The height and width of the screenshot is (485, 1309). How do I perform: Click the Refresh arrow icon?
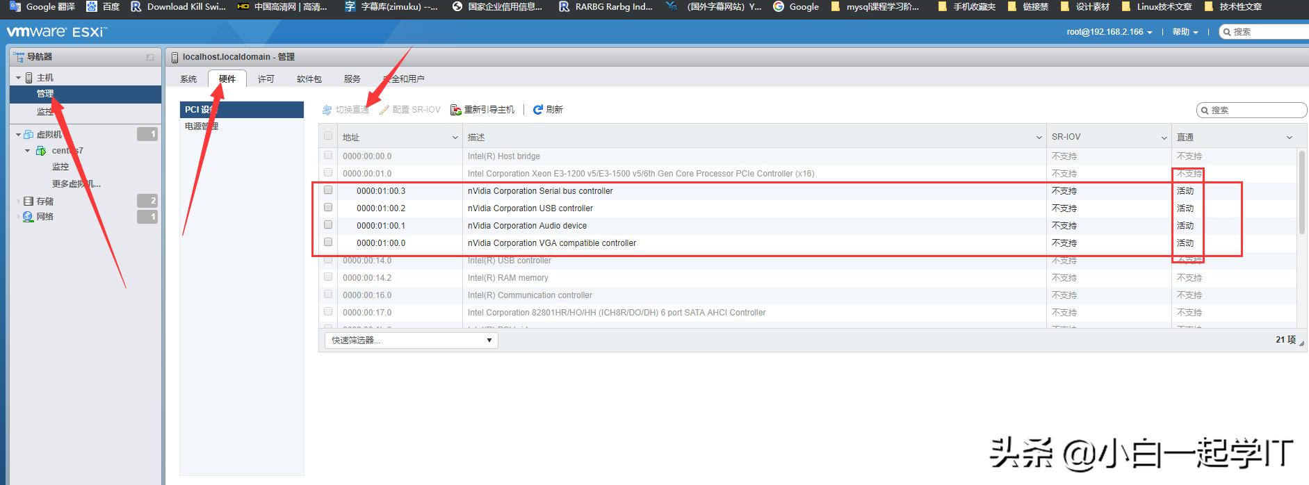[537, 110]
